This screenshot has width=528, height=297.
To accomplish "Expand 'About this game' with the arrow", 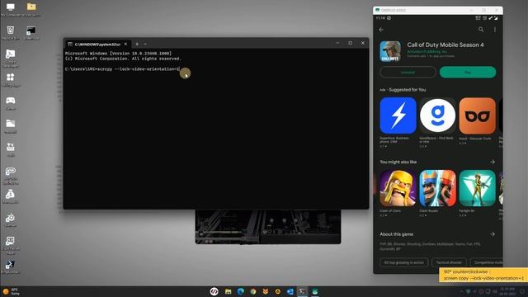I will pyautogui.click(x=493, y=234).
